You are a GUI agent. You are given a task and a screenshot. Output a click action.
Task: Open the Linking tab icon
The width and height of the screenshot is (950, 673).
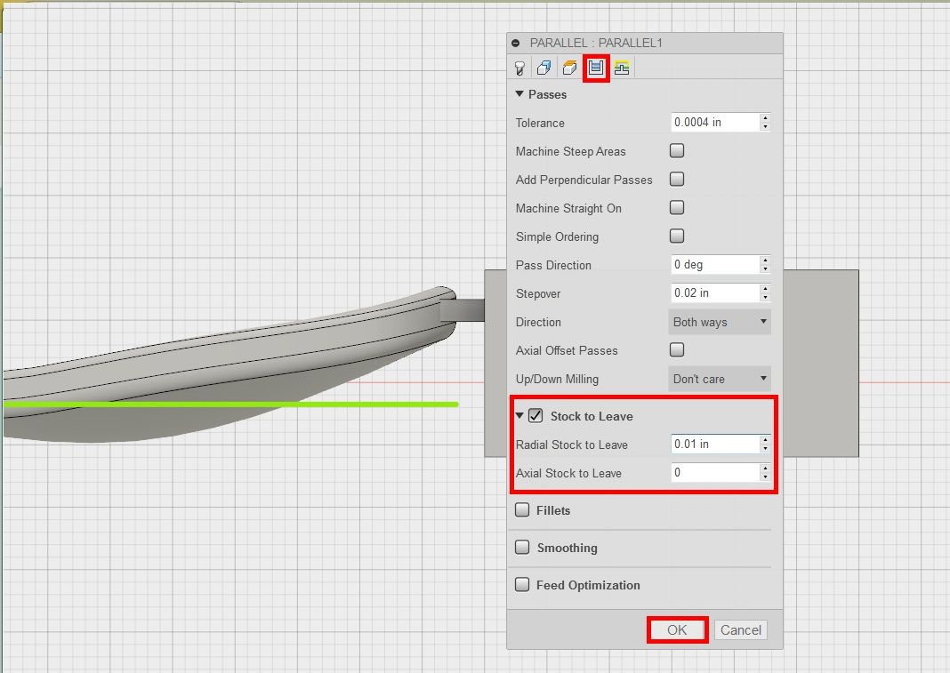click(622, 68)
